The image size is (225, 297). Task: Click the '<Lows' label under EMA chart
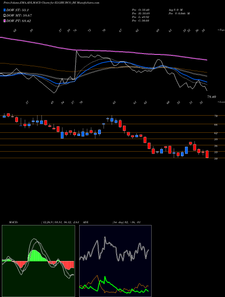point(221,102)
